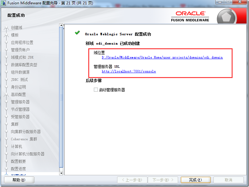Click the wizard title bar app icon
Screen dimensions: 249x187
click(x=3, y=3)
